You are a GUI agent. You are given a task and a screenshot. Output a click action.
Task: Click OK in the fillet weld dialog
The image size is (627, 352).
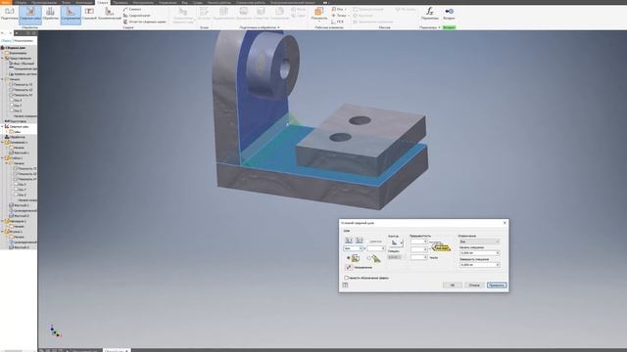[453, 285]
